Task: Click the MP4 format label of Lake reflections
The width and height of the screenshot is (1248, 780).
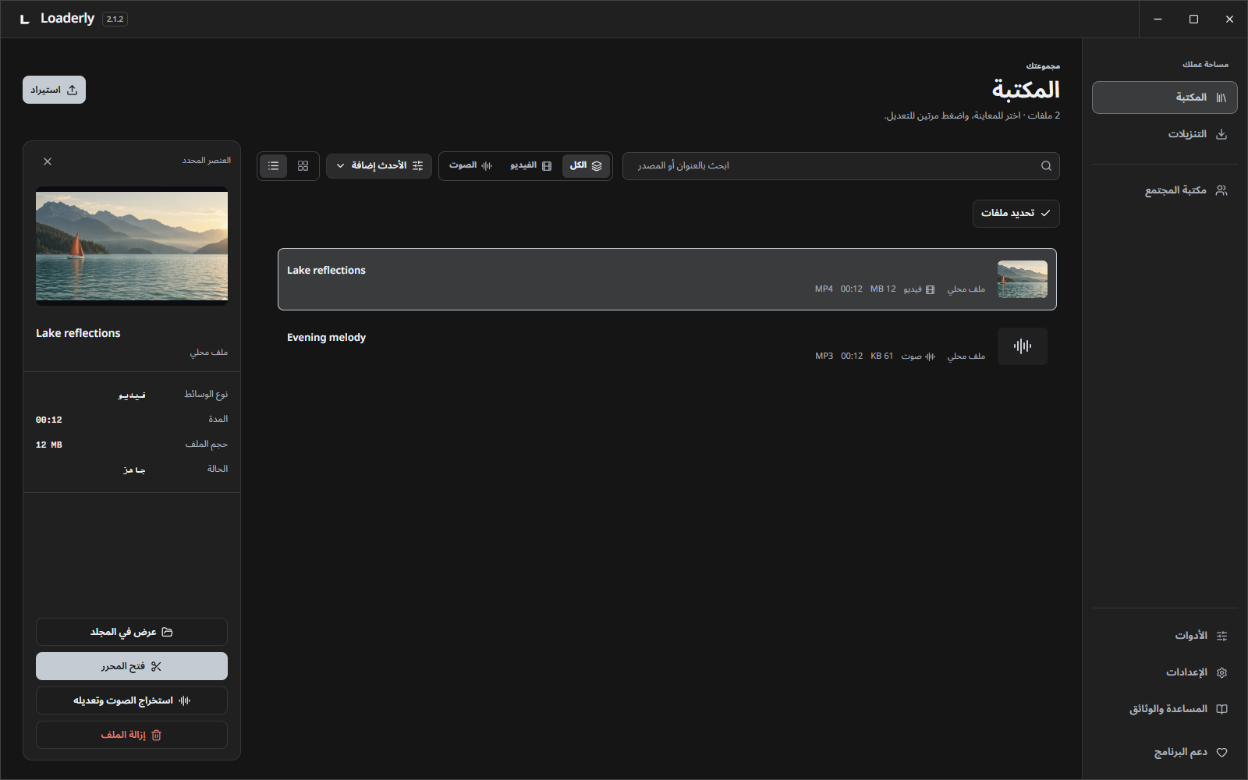Action: click(824, 289)
